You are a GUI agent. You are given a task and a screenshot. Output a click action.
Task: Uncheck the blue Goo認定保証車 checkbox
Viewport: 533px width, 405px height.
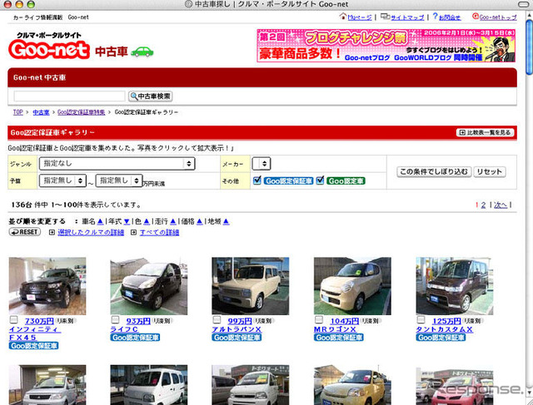257,180
